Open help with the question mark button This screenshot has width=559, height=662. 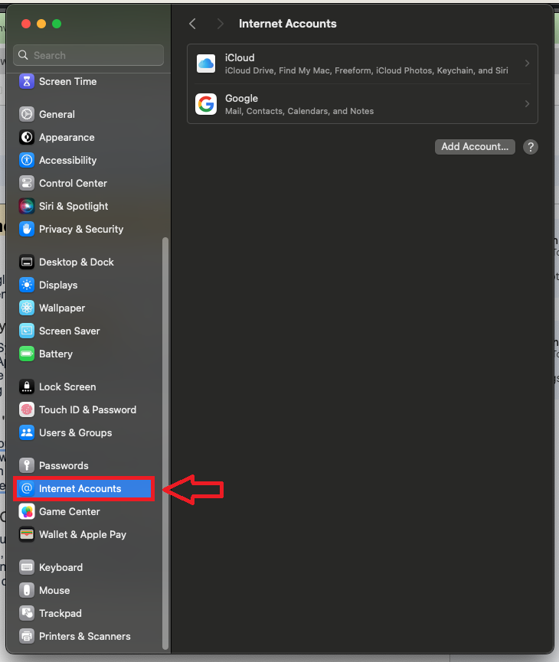530,147
